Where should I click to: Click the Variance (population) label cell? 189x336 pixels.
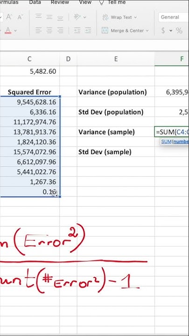[x=116, y=92]
